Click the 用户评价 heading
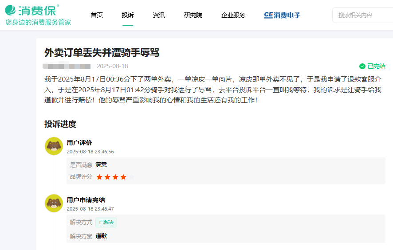Image resolution: width=393 pixels, height=250 pixels. tap(79, 143)
